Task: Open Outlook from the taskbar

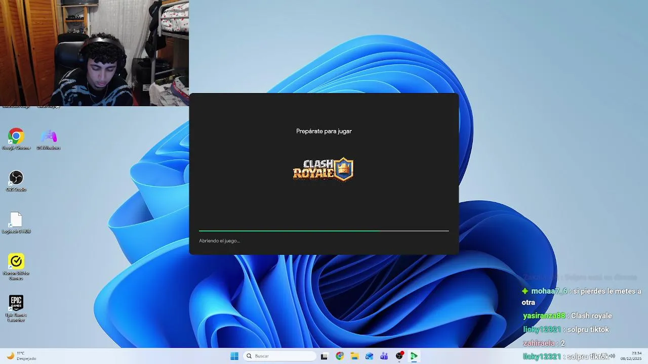Action: coord(369,356)
